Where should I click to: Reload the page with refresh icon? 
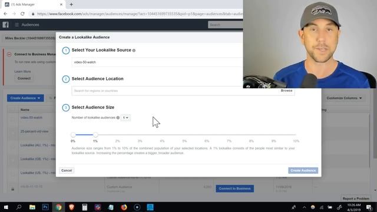[22, 14]
